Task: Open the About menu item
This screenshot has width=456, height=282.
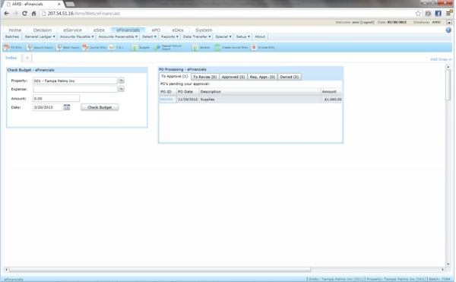Action: (260, 36)
